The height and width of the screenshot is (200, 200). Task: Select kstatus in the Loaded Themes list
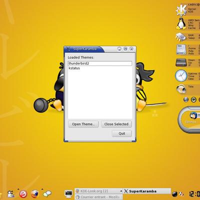pyautogui.click(x=100, y=68)
